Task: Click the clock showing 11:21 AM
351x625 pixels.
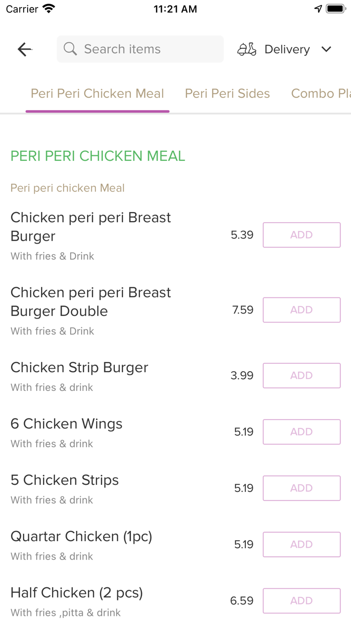Action: 175,9
